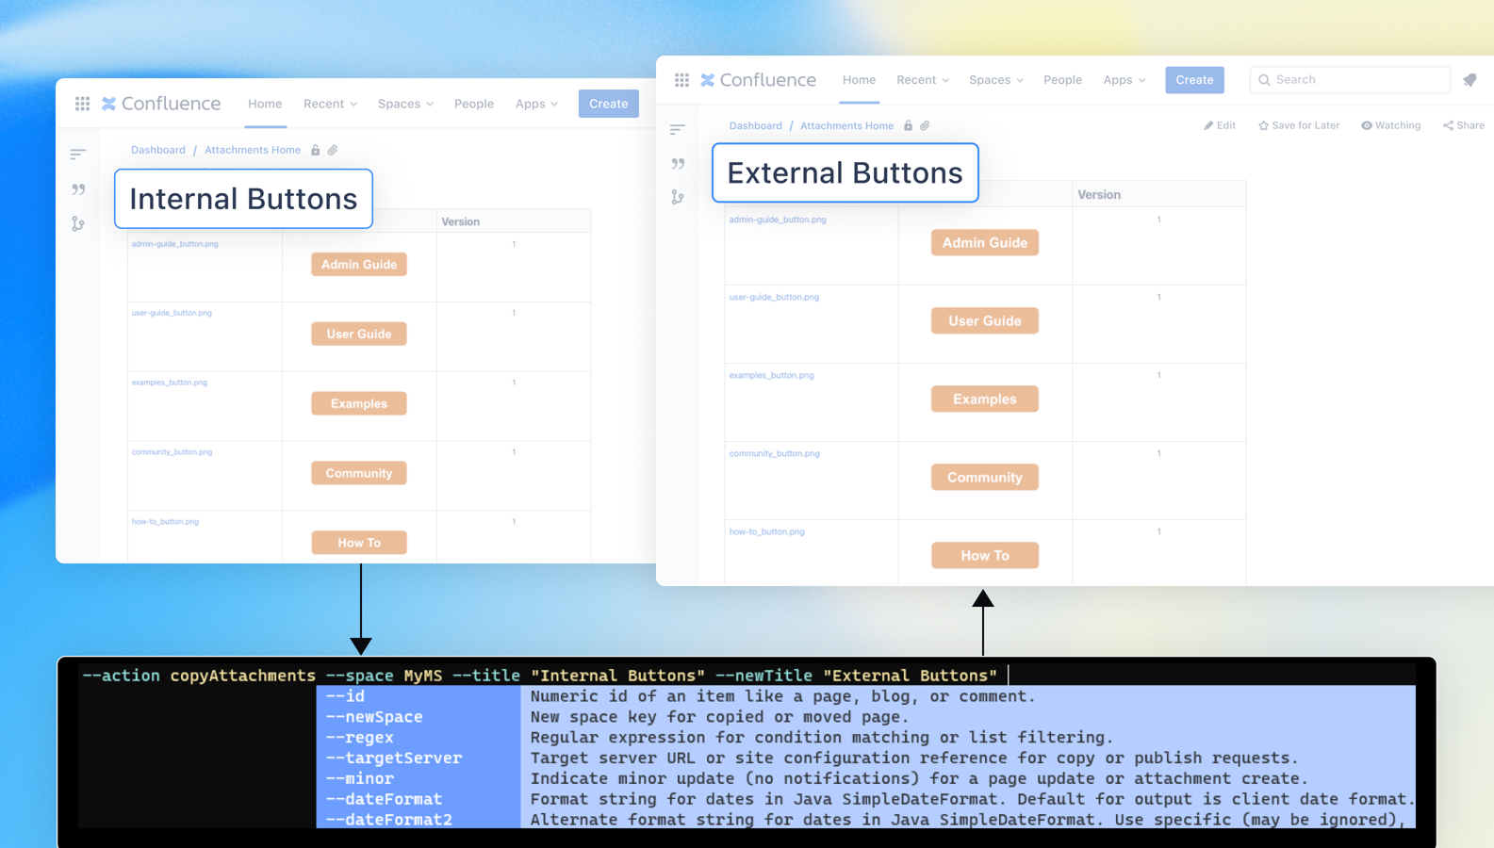Expand the Recent dropdown in Internal Buttons window
Screen dimensions: 1494x848
point(331,104)
